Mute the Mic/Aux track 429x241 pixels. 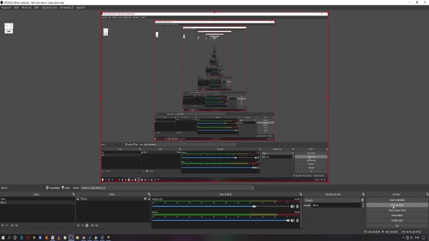click(x=292, y=220)
